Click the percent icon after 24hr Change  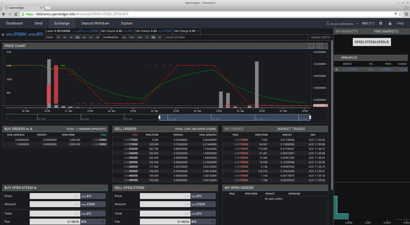[198, 31]
